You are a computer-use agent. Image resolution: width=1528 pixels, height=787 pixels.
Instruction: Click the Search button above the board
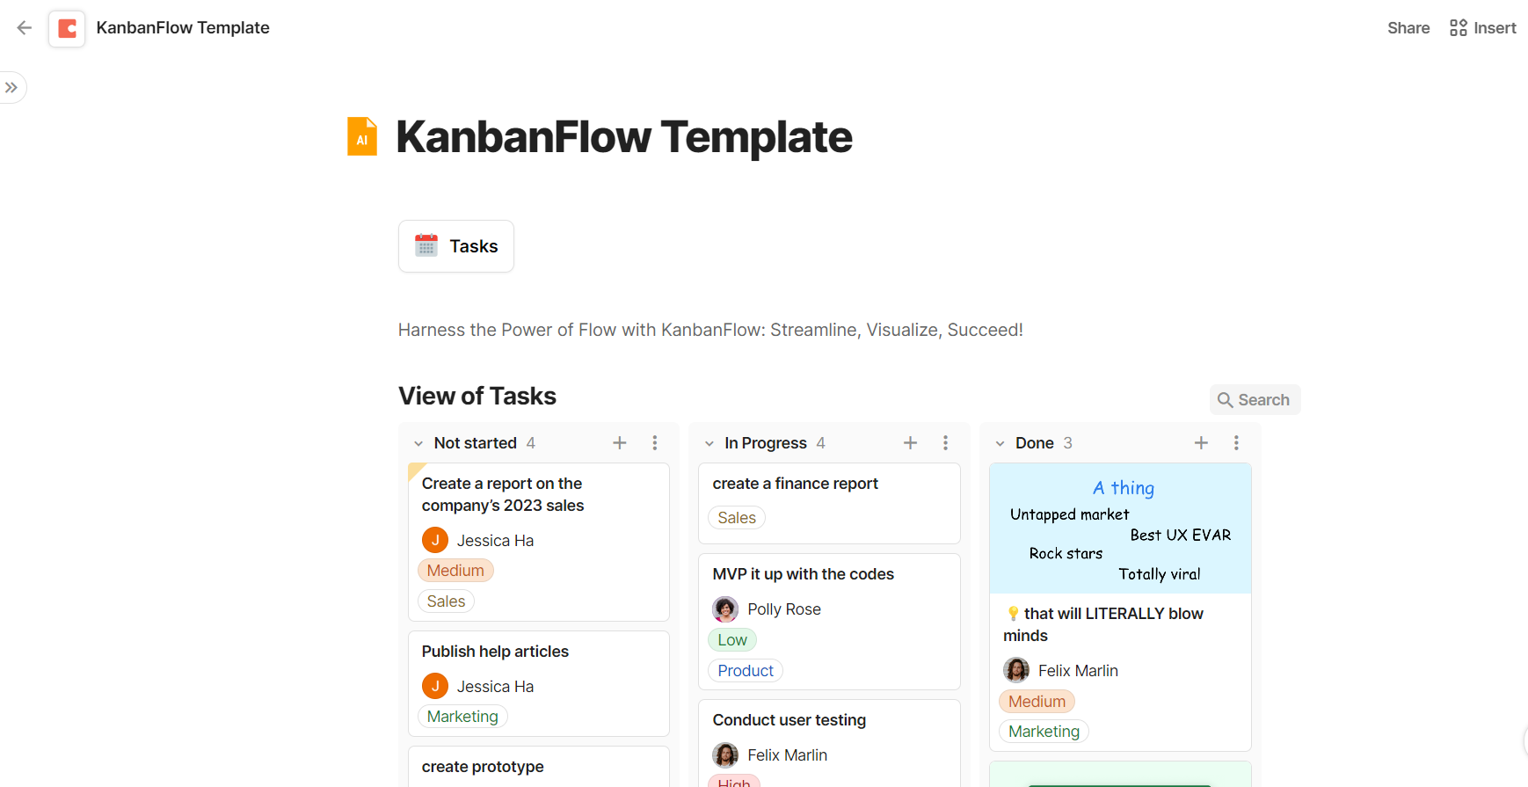coord(1255,399)
